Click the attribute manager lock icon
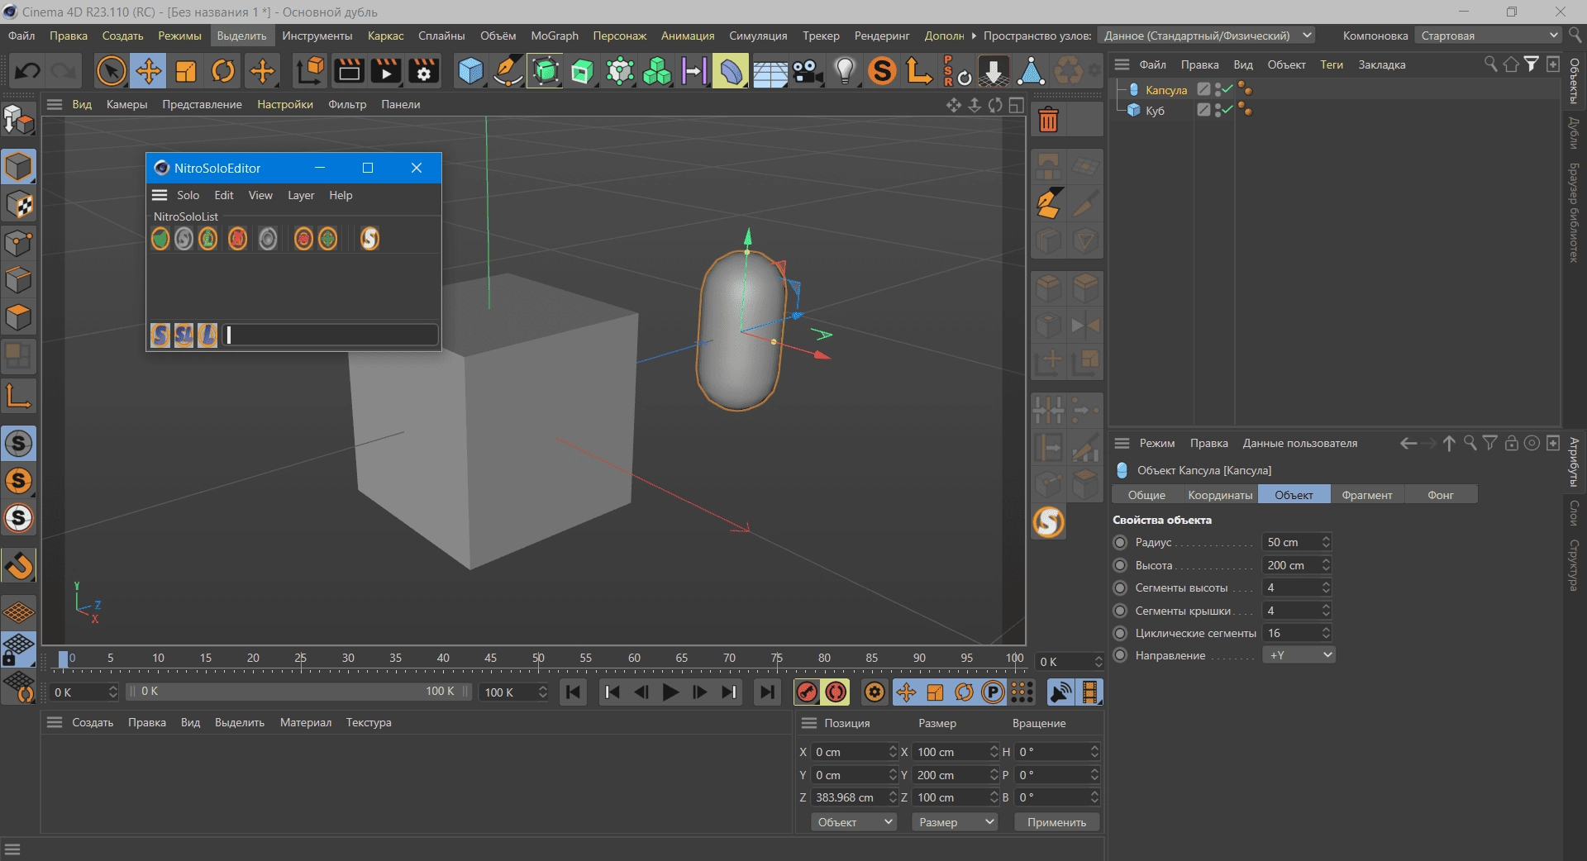 [x=1511, y=443]
